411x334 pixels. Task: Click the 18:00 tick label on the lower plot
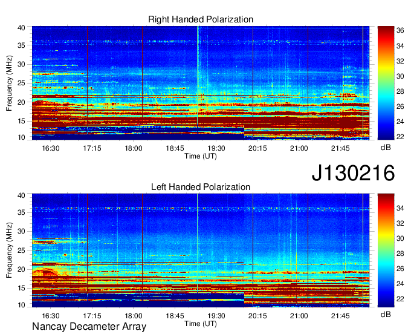point(134,316)
